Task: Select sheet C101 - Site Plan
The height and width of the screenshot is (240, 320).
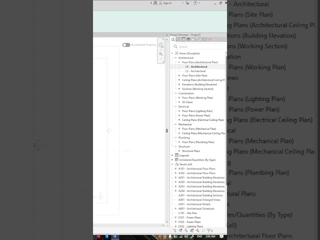Action: point(188,213)
